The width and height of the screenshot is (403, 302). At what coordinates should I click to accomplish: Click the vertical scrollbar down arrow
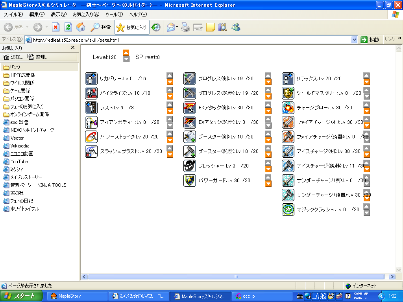pyautogui.click(x=399, y=270)
